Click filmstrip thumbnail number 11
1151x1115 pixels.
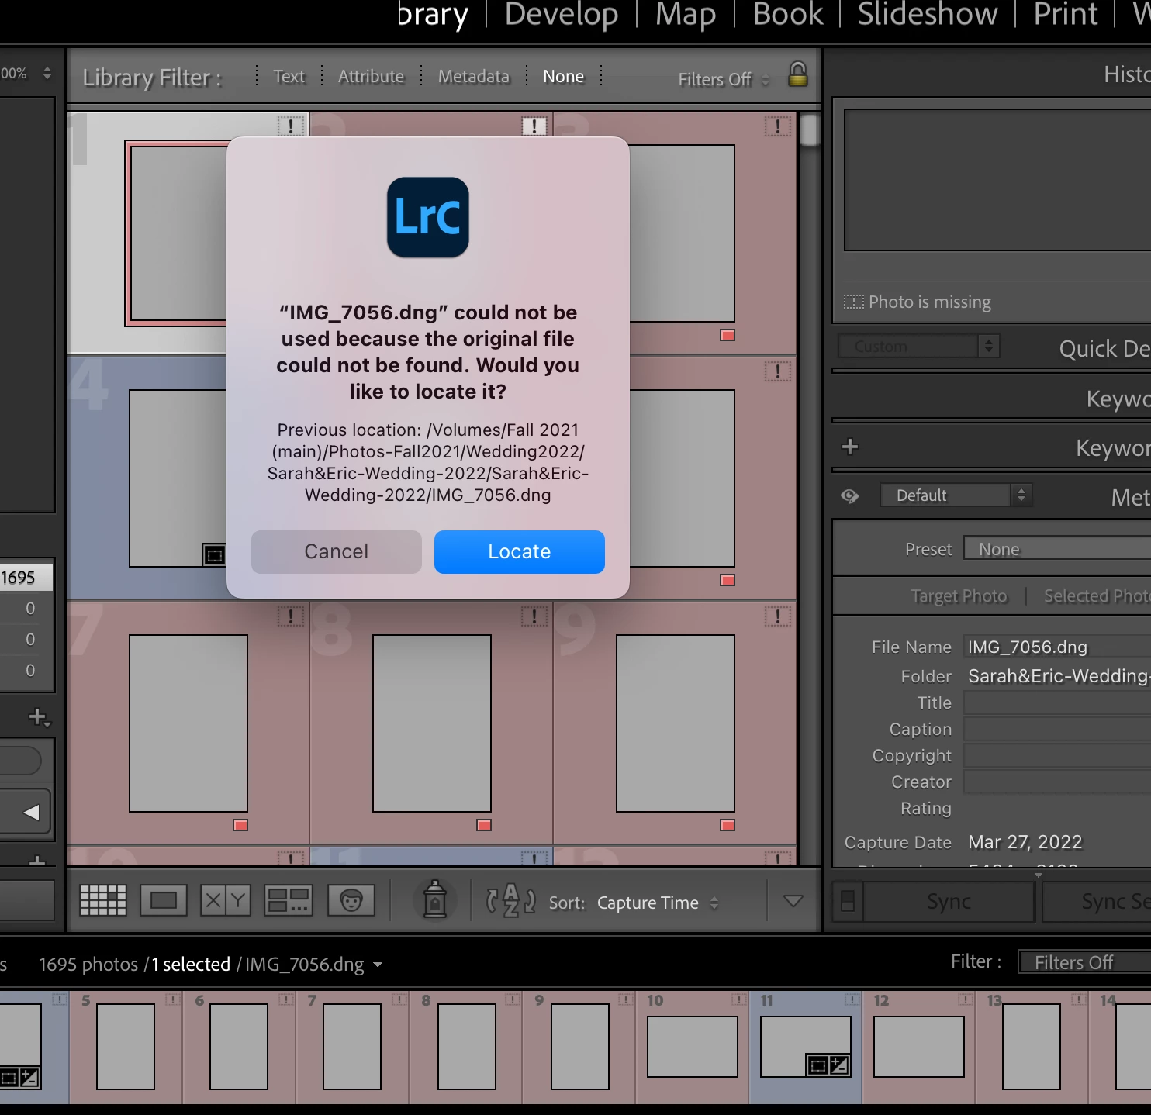coord(805,1047)
